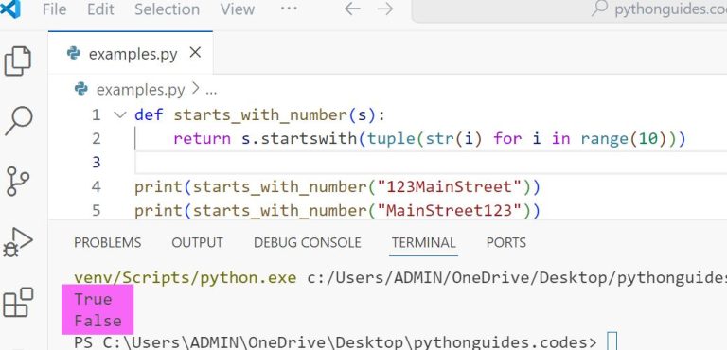Place cursor on empty line 3
This screenshot has width=727, height=350.
click(431, 163)
